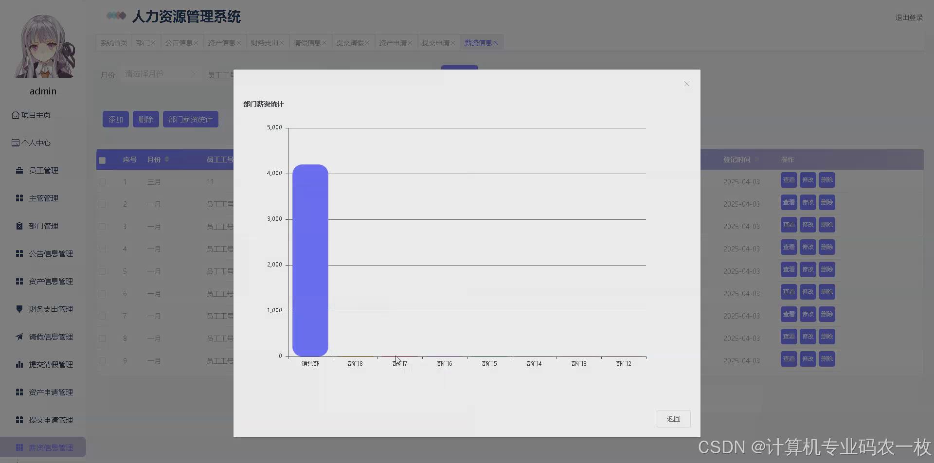Check the checkbox for row 2
Image resolution: width=934 pixels, height=463 pixels.
(x=102, y=204)
